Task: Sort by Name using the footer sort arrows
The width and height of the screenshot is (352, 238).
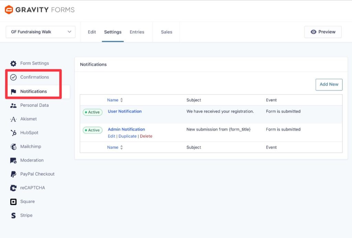Action: click(121, 147)
